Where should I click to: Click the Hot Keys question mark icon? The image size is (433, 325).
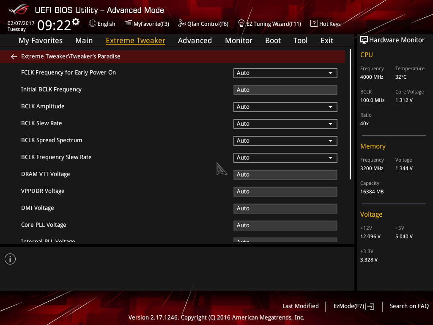click(x=314, y=24)
